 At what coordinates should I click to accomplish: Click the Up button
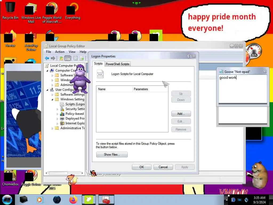point(181,94)
